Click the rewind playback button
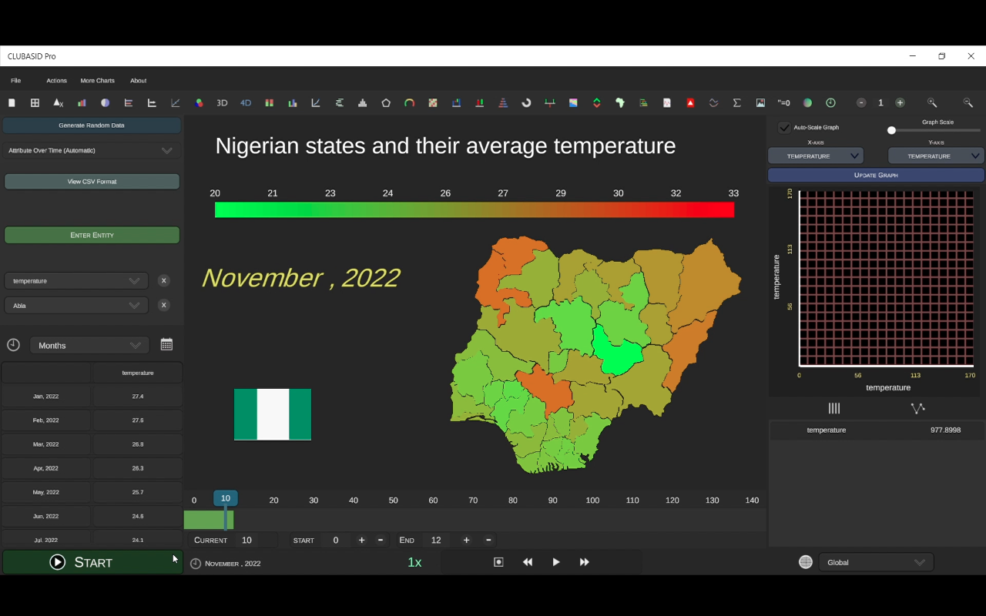The height and width of the screenshot is (616, 986). point(528,562)
